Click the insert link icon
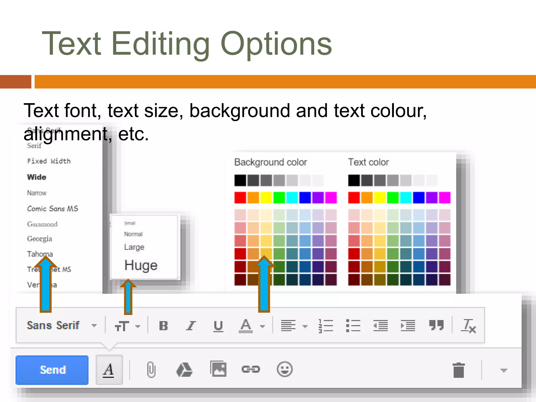 251,369
